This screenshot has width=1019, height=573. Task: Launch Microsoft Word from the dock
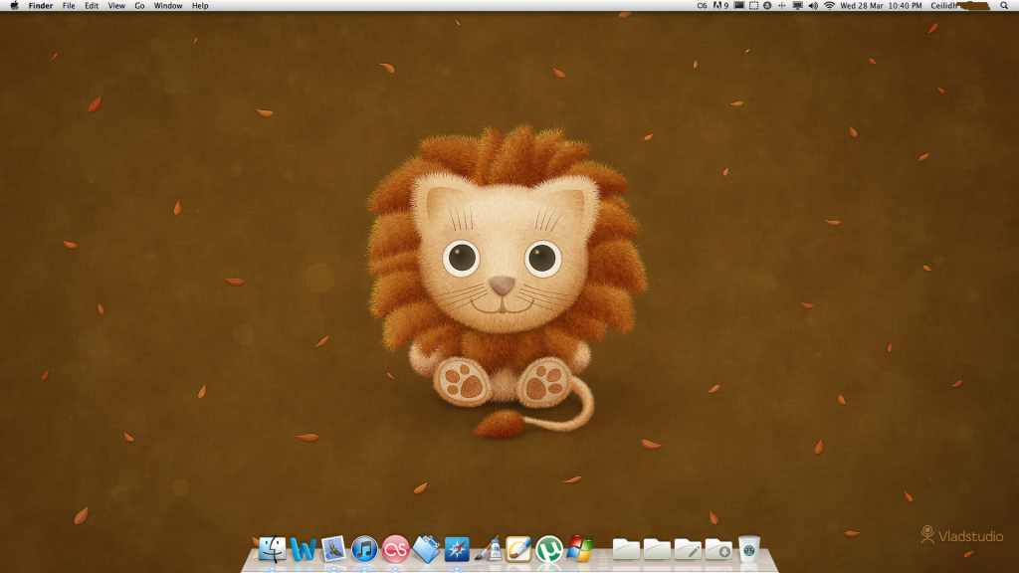coord(304,549)
